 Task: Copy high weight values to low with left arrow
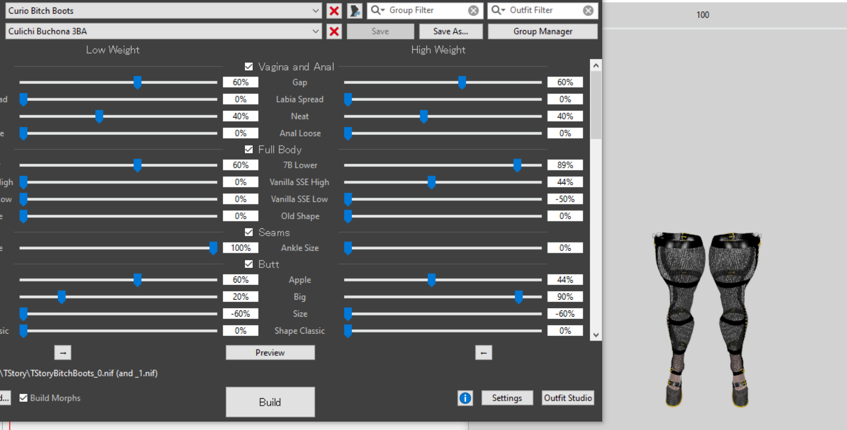pyautogui.click(x=484, y=352)
